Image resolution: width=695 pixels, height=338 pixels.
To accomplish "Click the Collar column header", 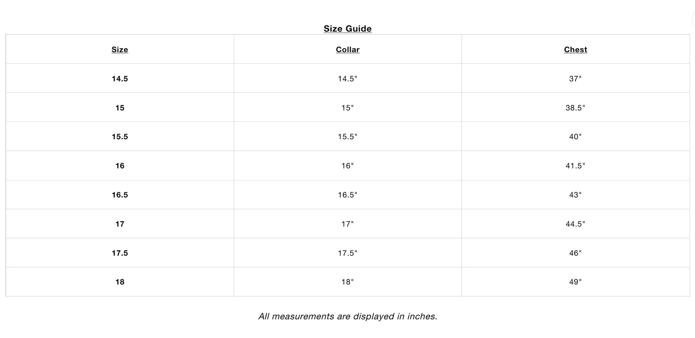I will coord(347,49).
